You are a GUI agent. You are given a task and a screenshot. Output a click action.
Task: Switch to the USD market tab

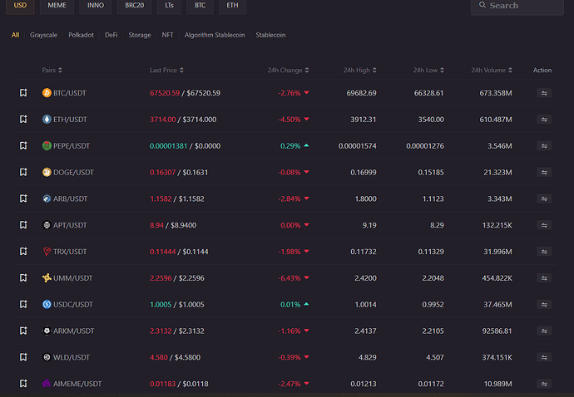20,6
